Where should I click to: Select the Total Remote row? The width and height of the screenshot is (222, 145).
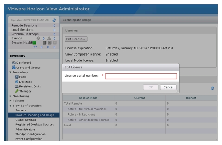tap(140, 104)
